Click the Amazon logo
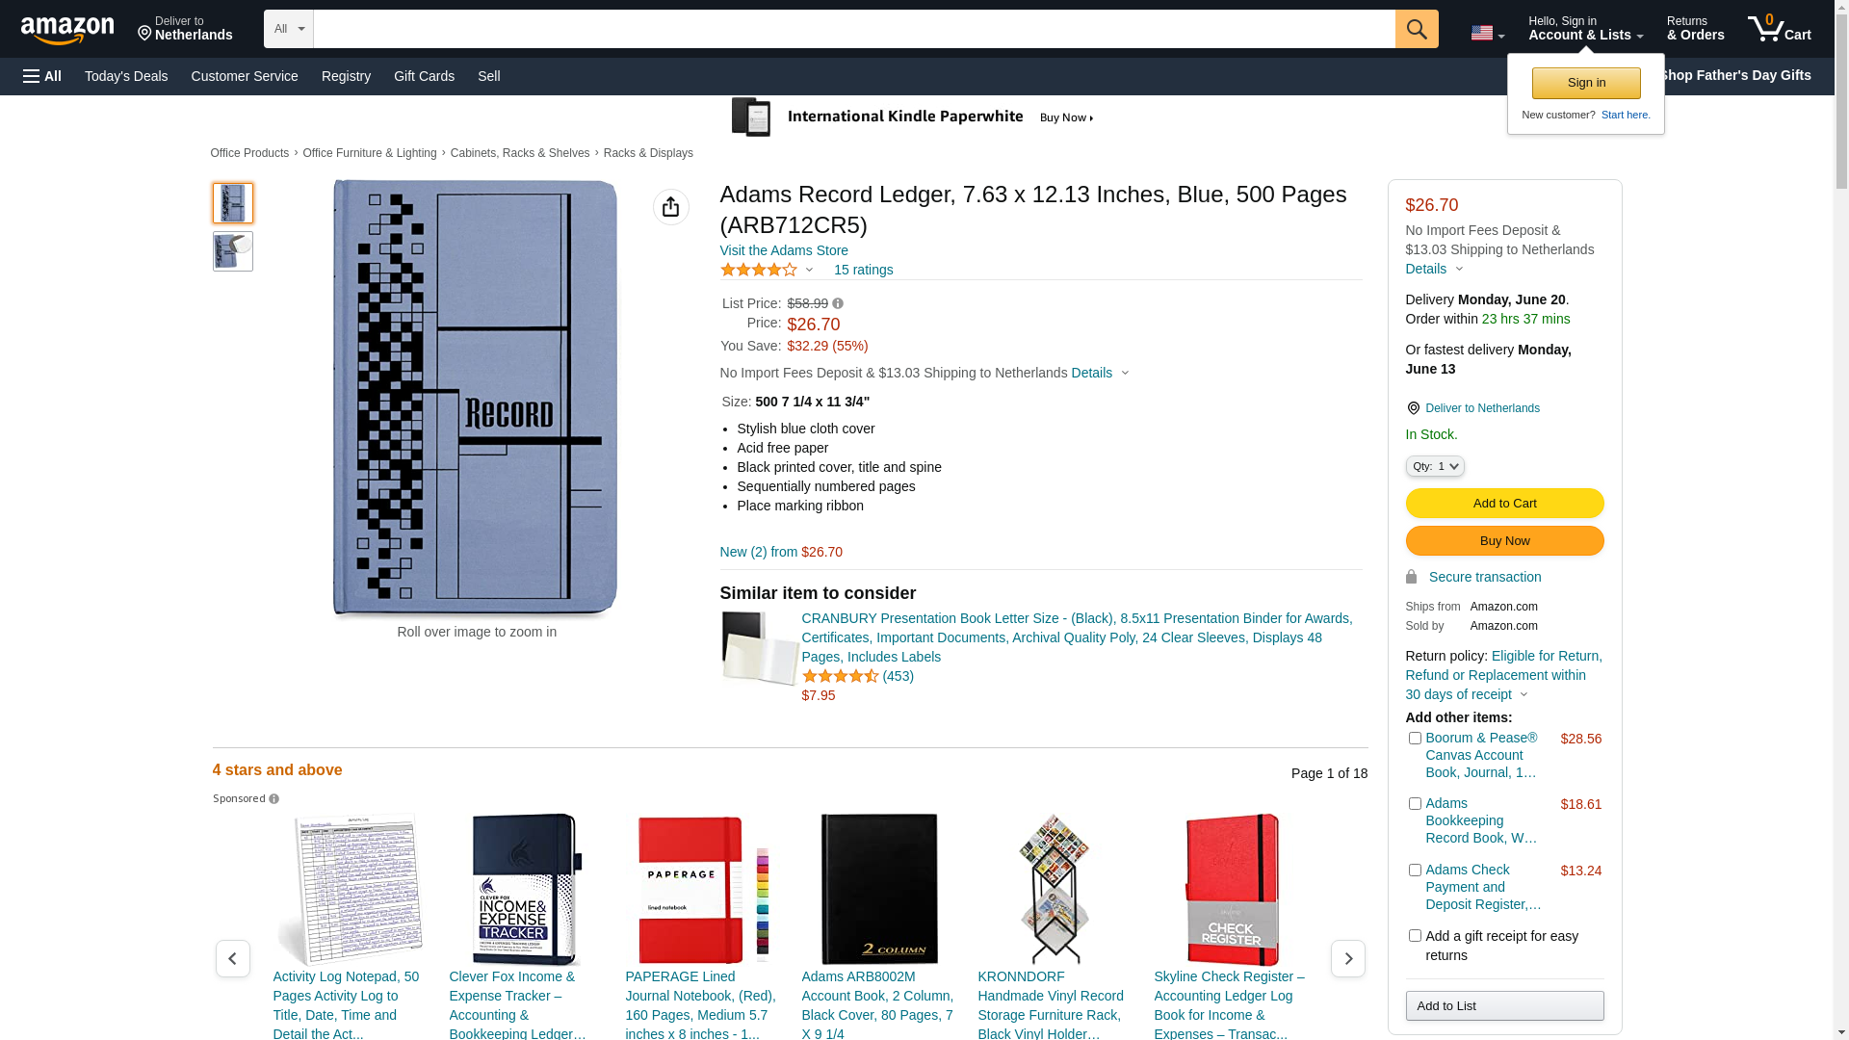1849x1040 pixels. (67, 31)
